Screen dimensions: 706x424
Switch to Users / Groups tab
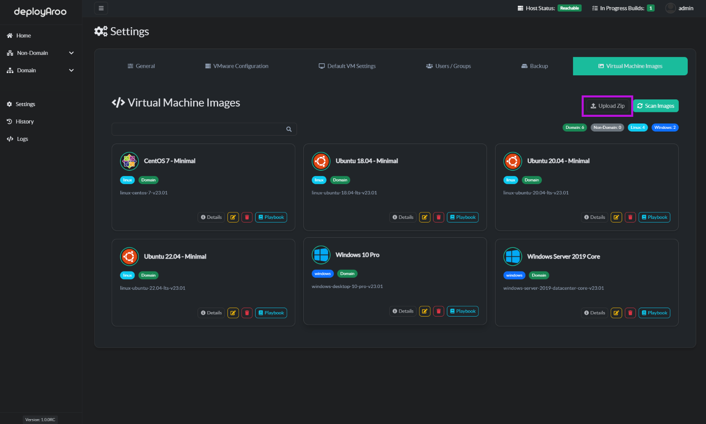448,66
